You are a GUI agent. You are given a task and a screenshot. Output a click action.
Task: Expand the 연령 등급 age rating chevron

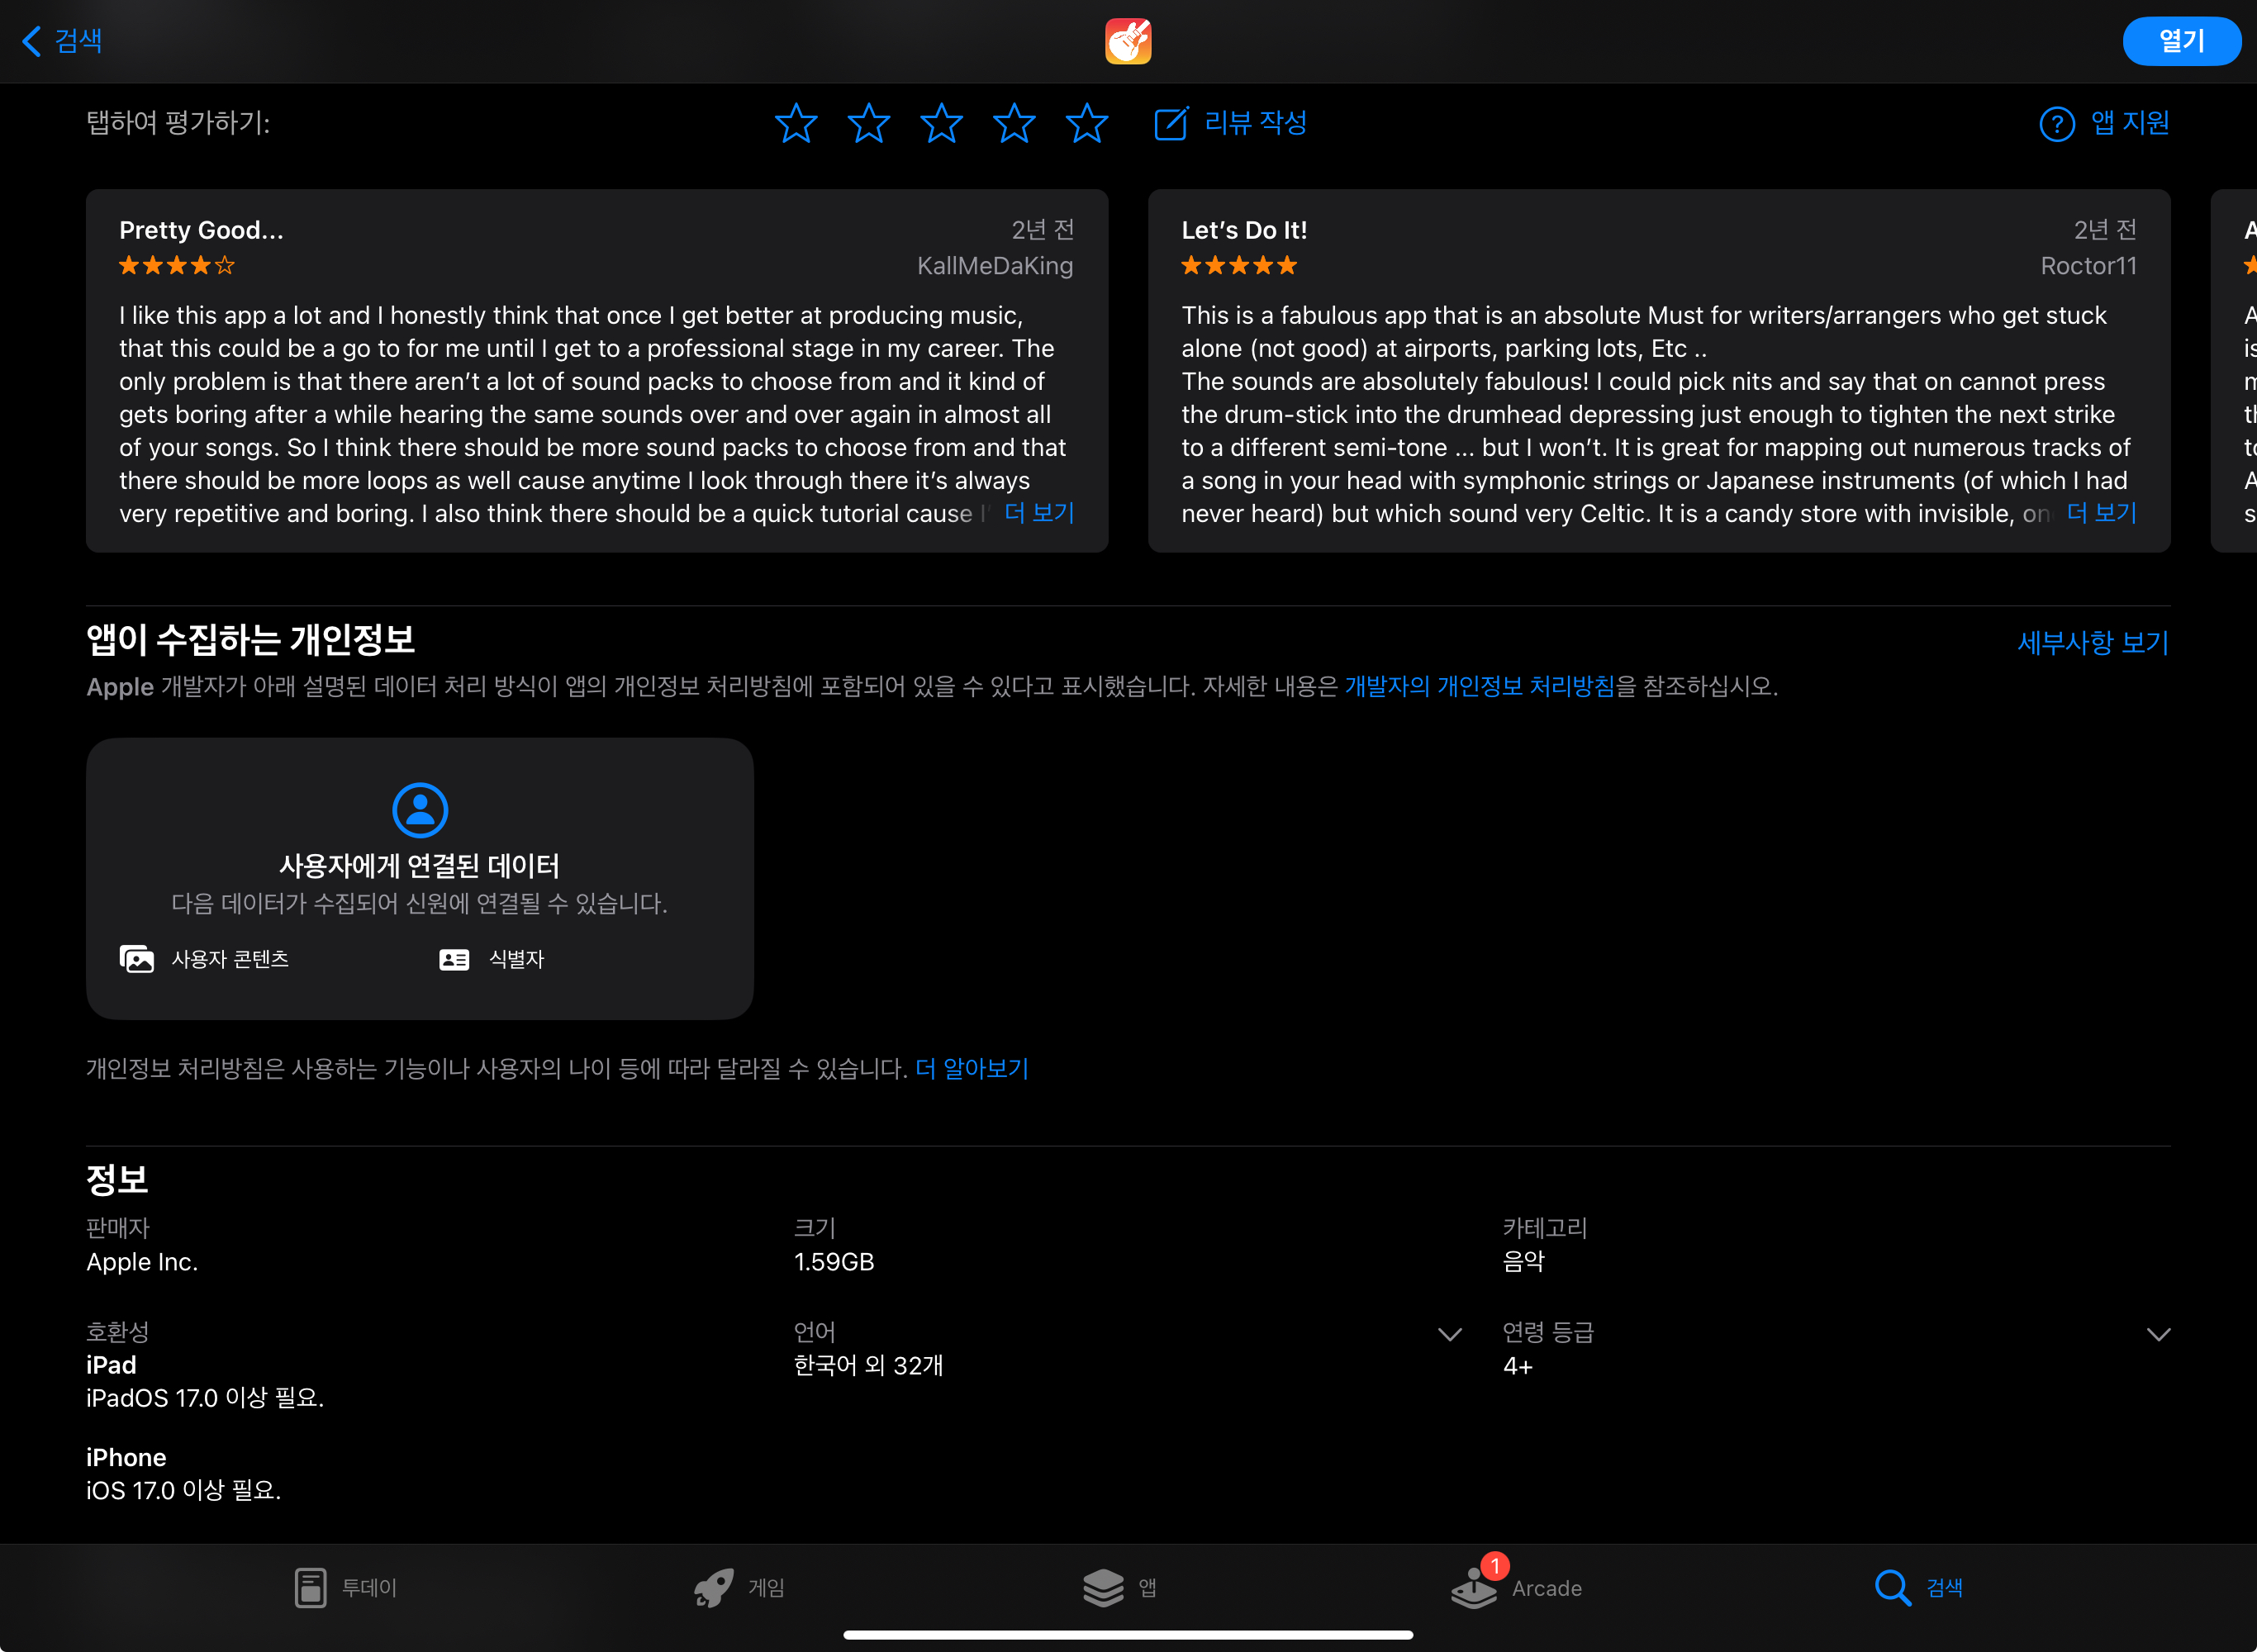point(2158,1334)
